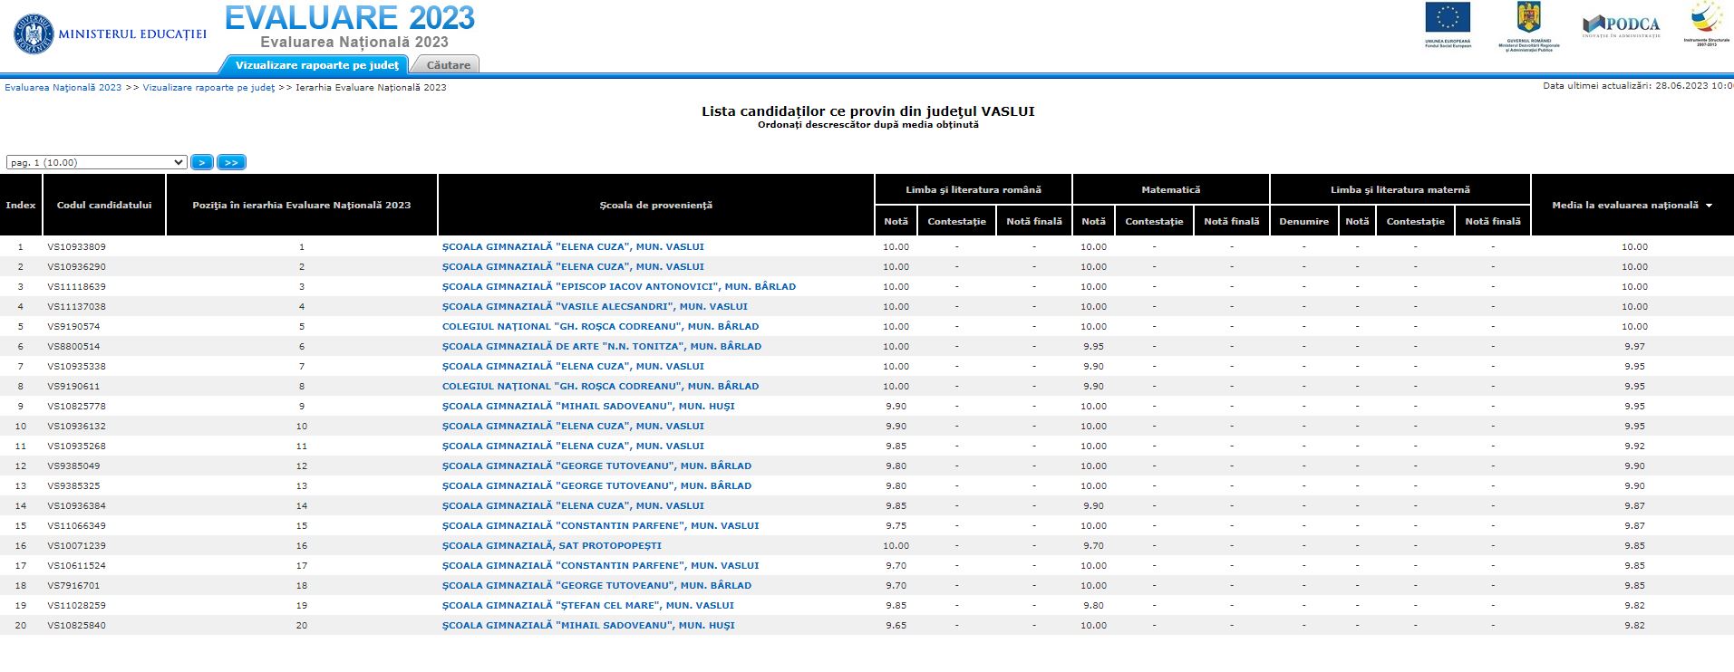Open the George Tutoveanu school link for VS7916701
The image size is (1734, 672).
point(596,585)
